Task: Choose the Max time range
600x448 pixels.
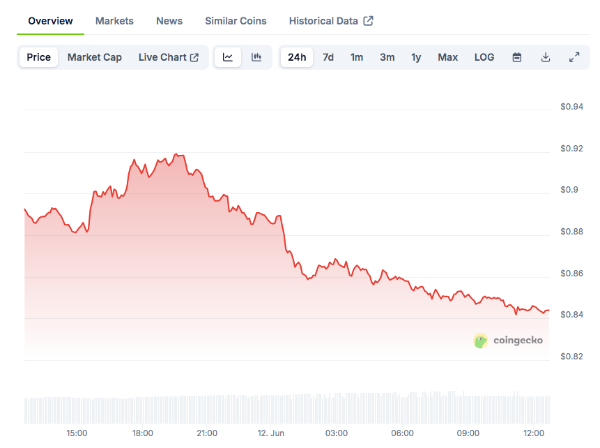Action: click(447, 57)
